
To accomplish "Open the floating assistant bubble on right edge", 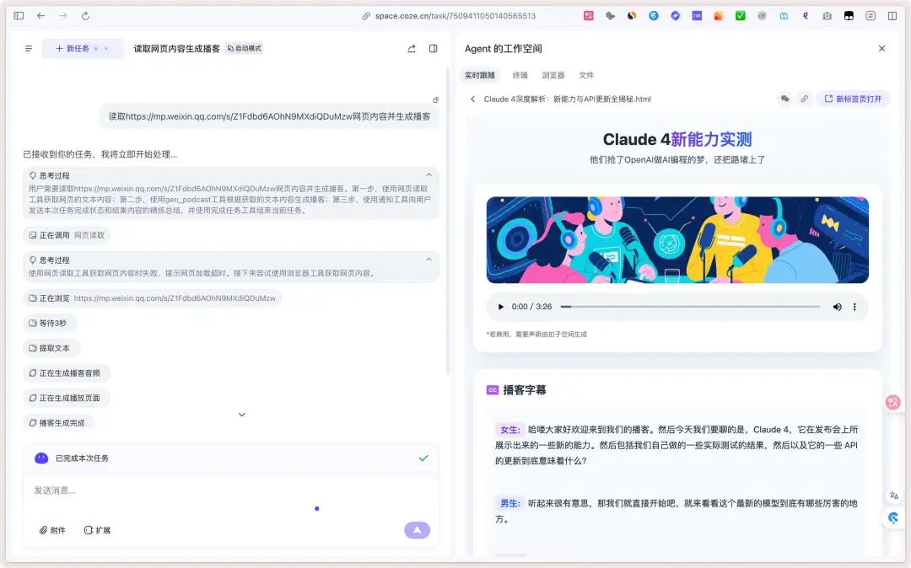I will pyautogui.click(x=892, y=402).
